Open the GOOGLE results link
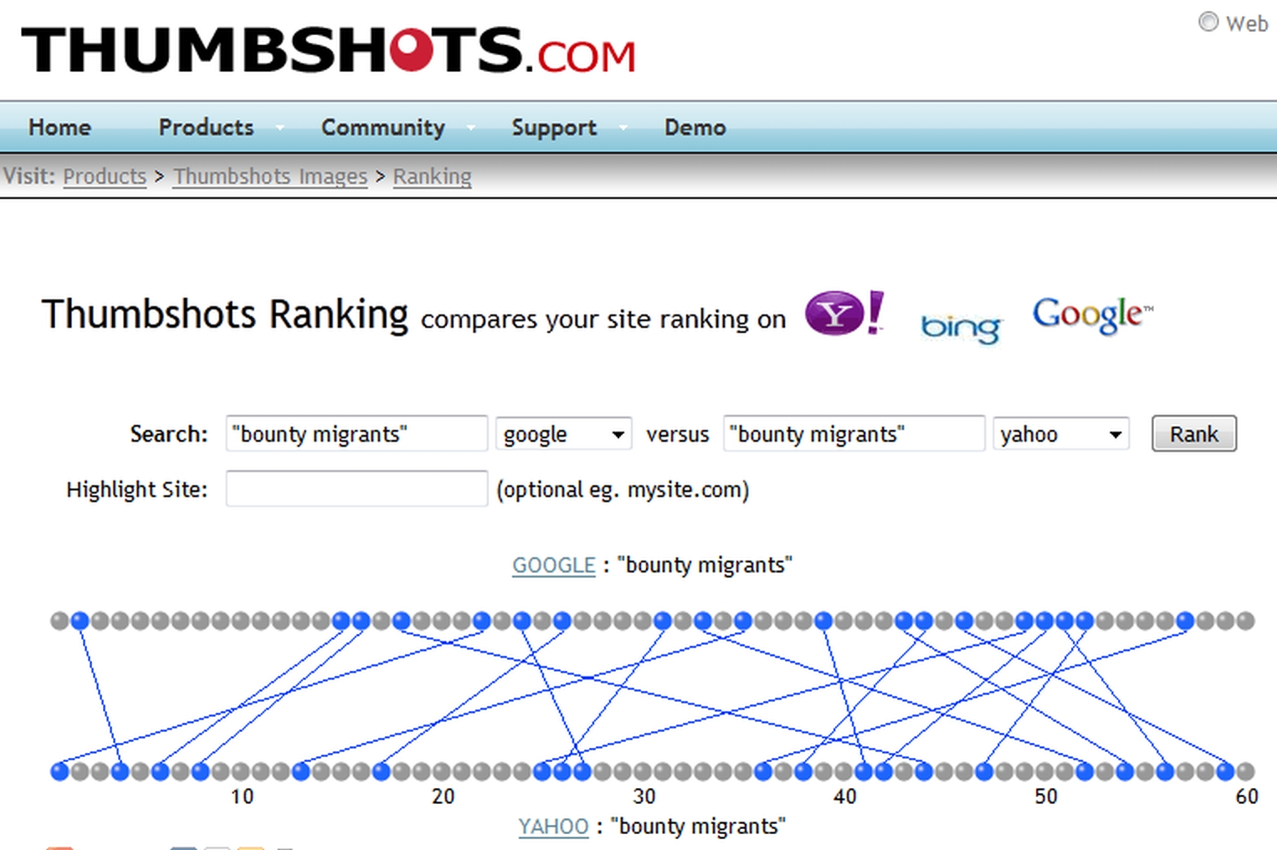Image resolution: width=1277 pixels, height=850 pixels. [x=553, y=566]
